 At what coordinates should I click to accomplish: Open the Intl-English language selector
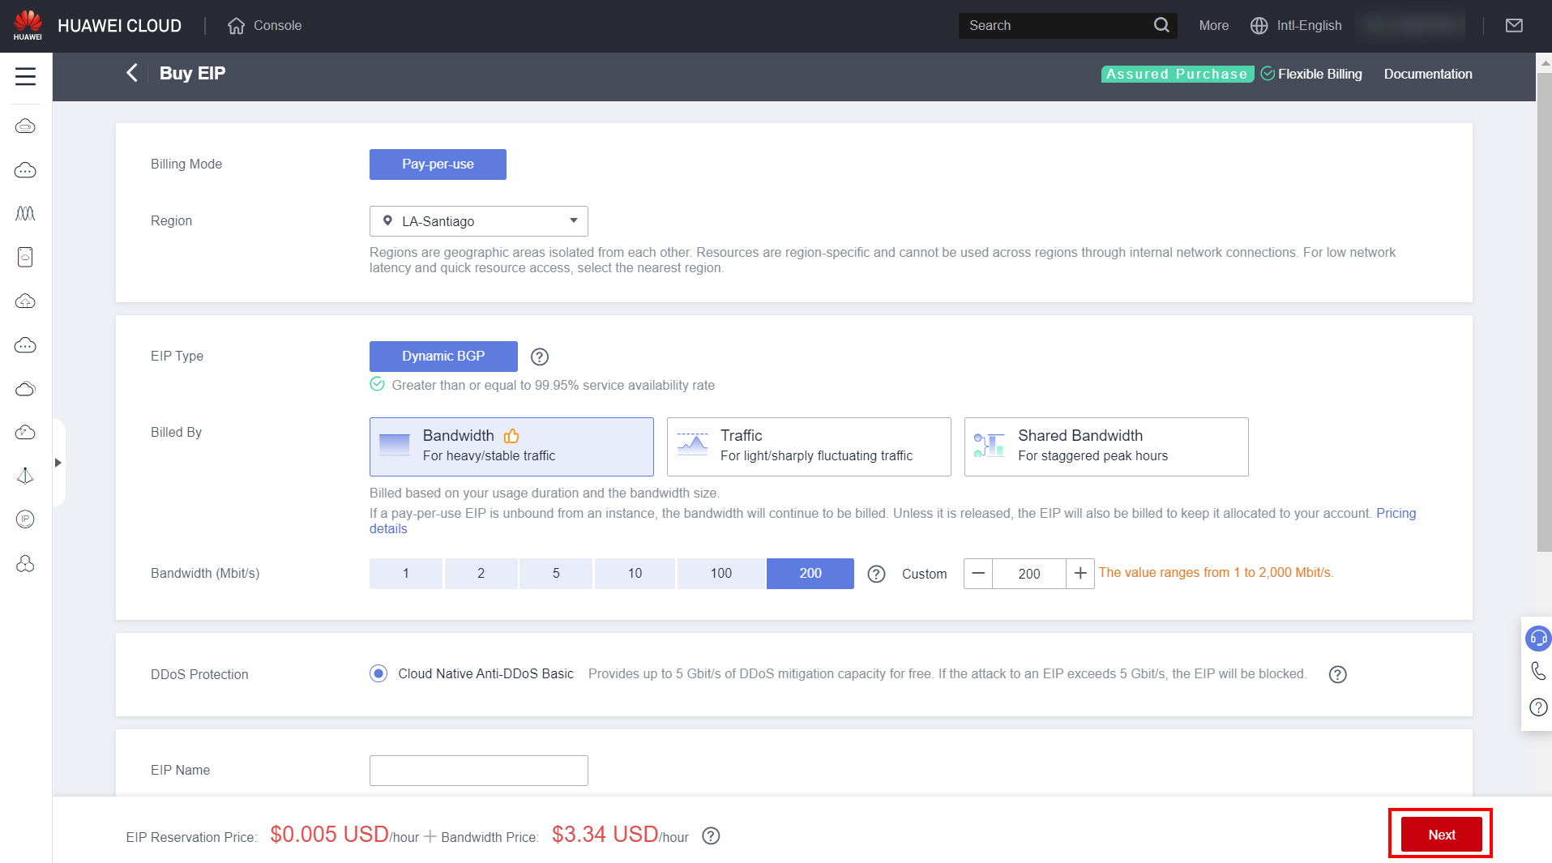coord(1297,26)
